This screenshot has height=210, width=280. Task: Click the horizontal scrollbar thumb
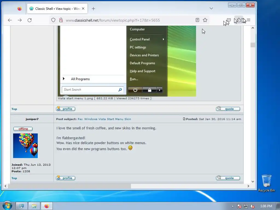click(69, 186)
